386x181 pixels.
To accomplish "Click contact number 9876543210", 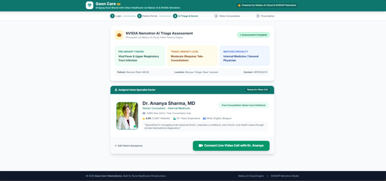I will click(261, 72).
